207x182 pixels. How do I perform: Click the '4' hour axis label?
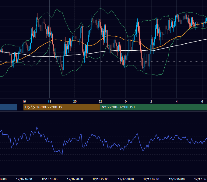point(177,102)
